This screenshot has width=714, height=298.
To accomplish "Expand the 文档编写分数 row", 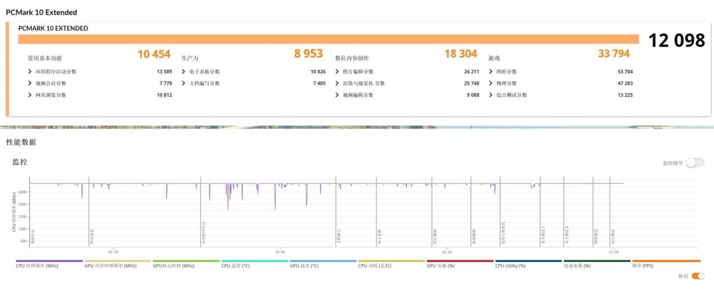I will pos(184,83).
